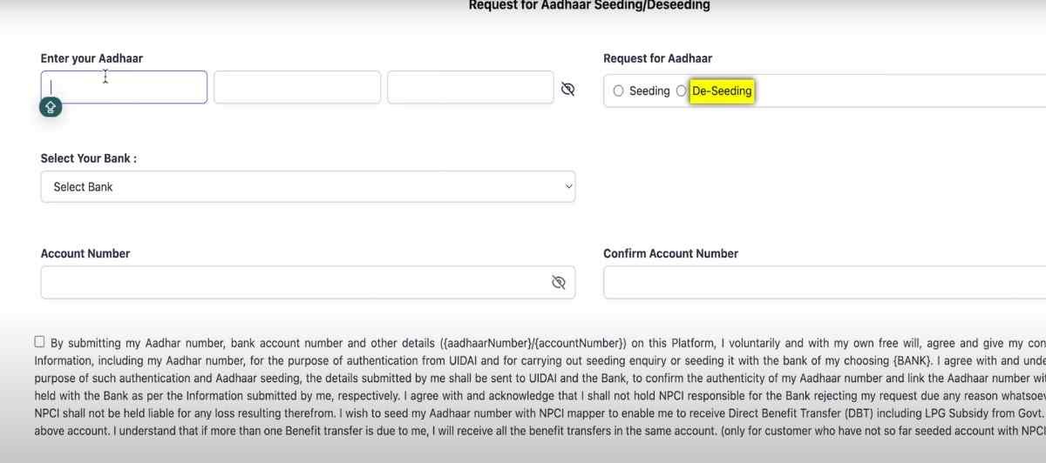This screenshot has width=1046, height=463.
Task: Tick the consent agreement checkbox
Action: [x=40, y=342]
